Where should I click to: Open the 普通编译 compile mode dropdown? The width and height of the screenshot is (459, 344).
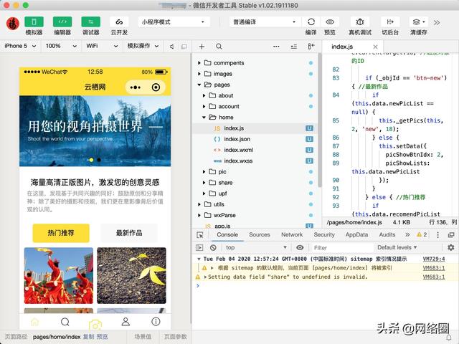pyautogui.click(x=264, y=22)
